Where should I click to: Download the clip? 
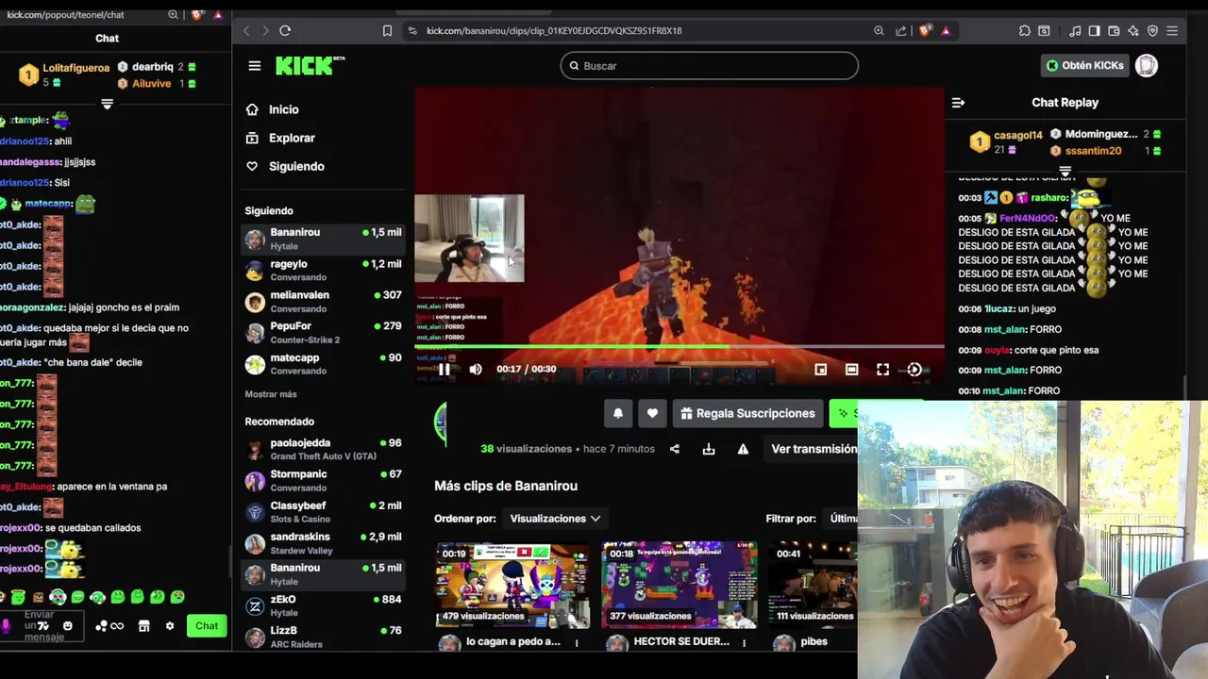(x=709, y=449)
